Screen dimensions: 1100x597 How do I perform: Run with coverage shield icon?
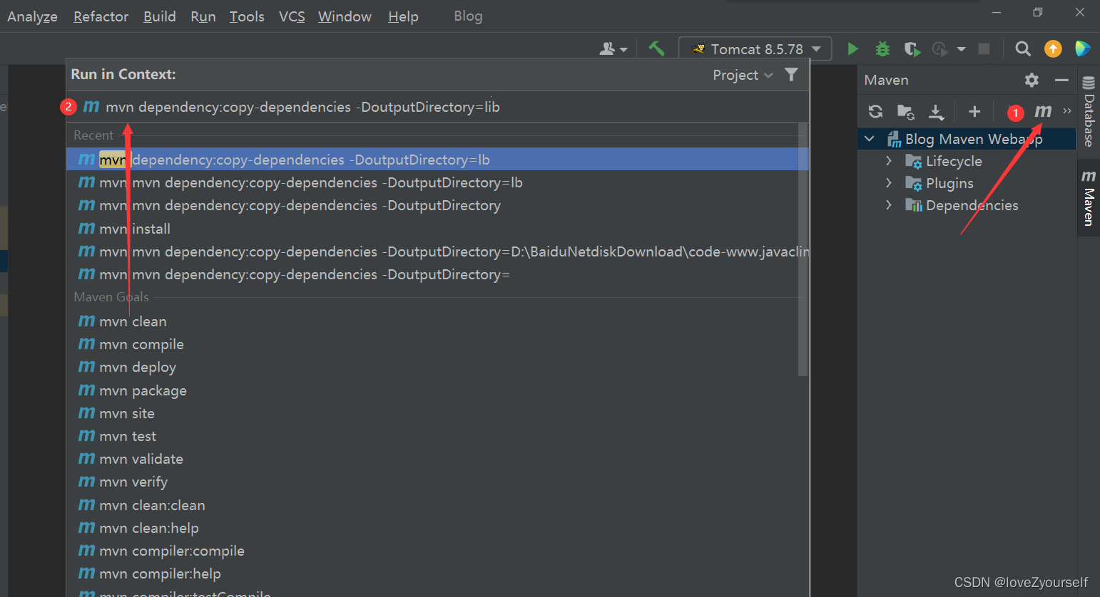[x=912, y=48]
